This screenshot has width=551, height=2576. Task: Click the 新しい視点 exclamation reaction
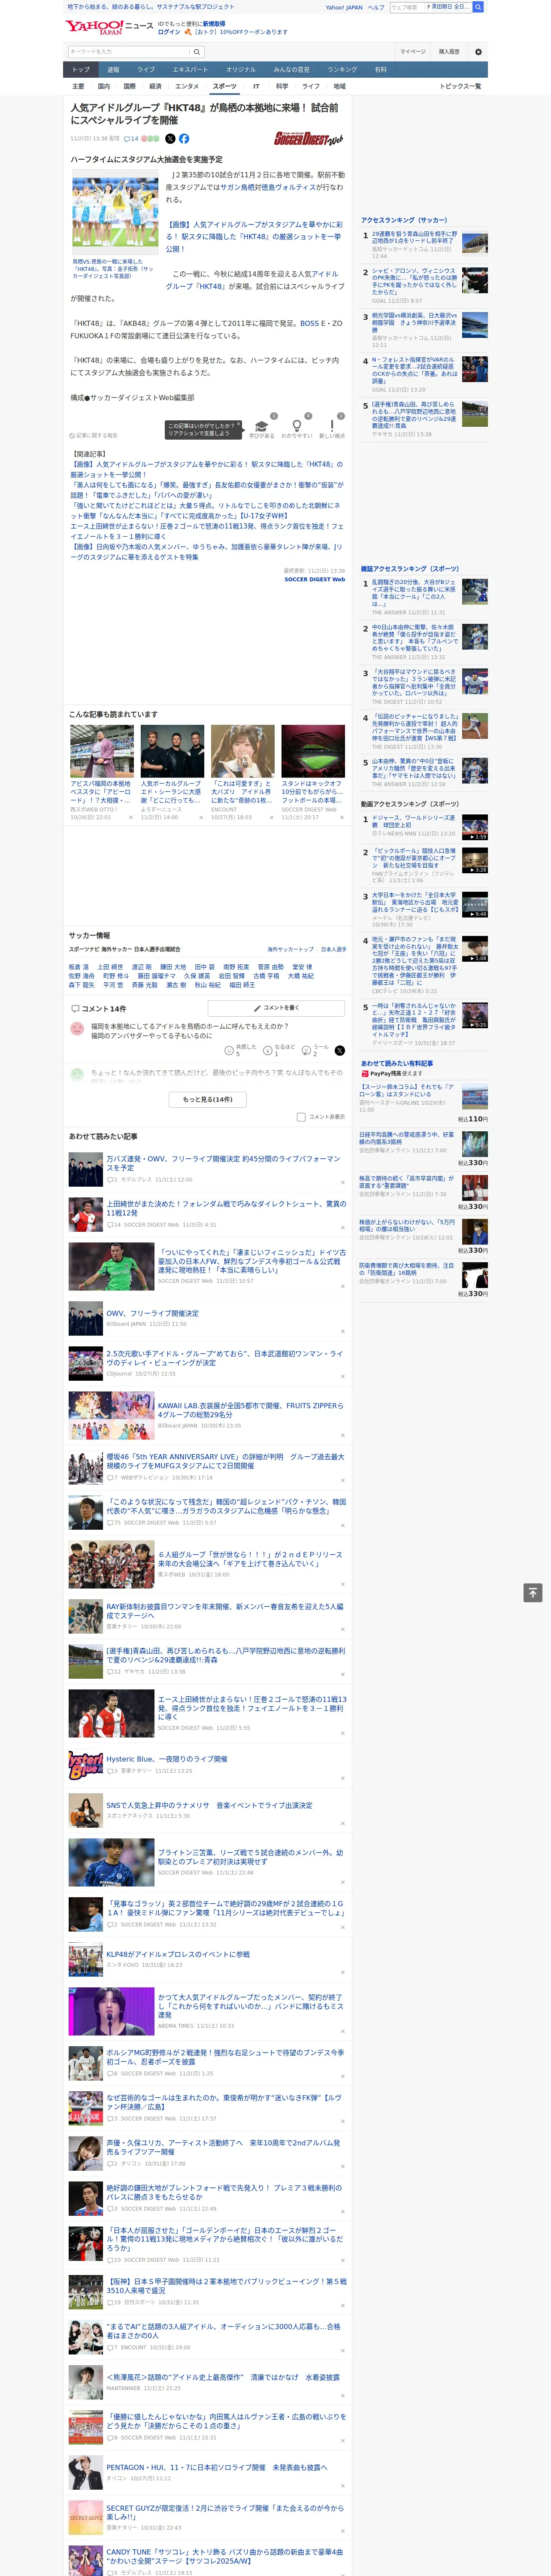click(x=332, y=428)
